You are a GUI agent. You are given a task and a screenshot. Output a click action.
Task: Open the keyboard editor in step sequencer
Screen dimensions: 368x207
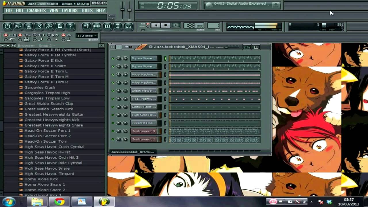tap(256, 47)
